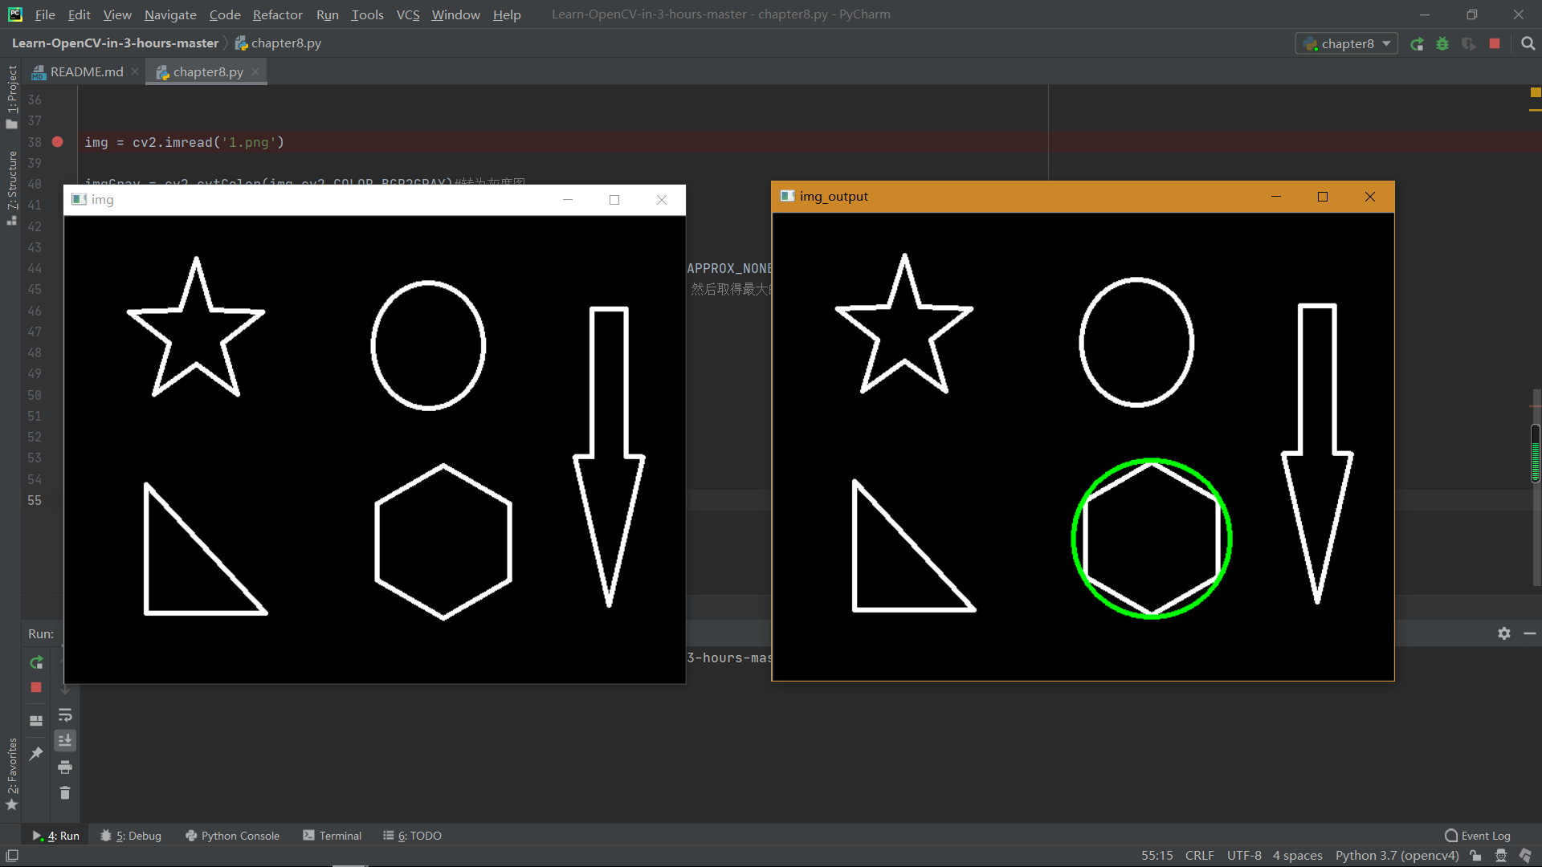Open search everywhere magnifier icon
Screen dimensions: 1542x867
tap(1528, 43)
